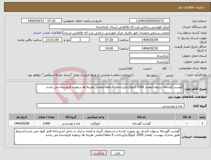Select the کالا/خدمت radio button

[136, 68]
